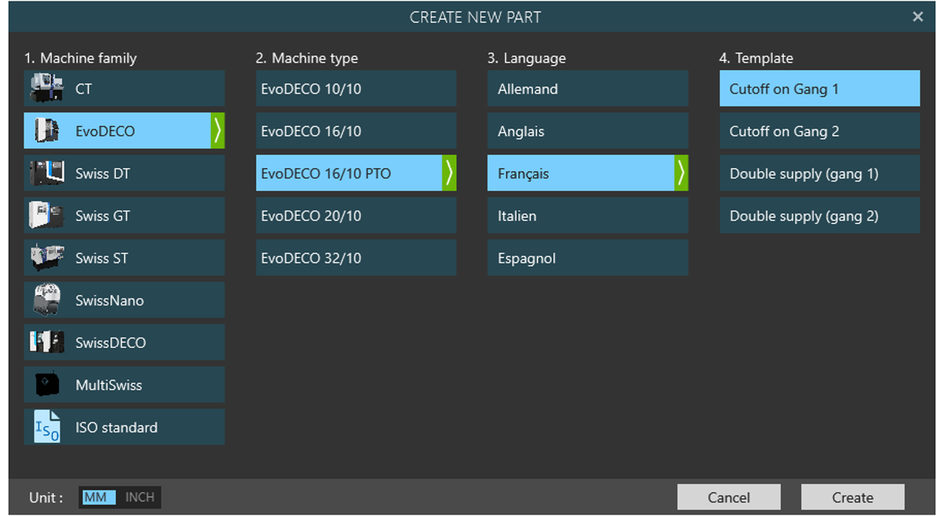The height and width of the screenshot is (516, 944).
Task: Click green chevron on Français row
Action: click(681, 174)
